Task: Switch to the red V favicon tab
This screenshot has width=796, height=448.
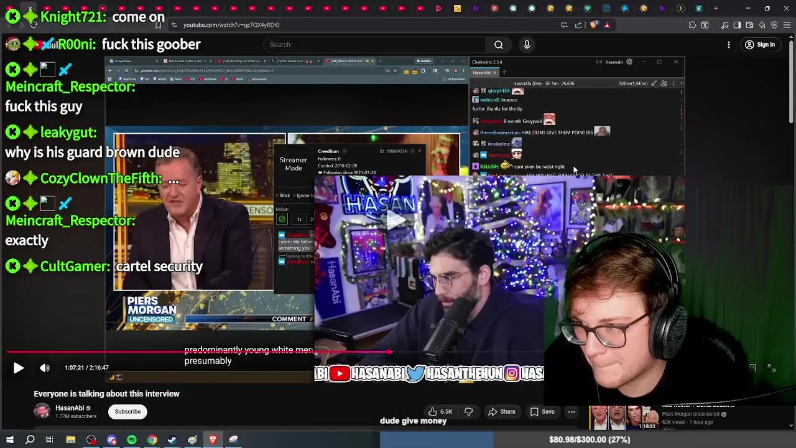Action: (494, 9)
